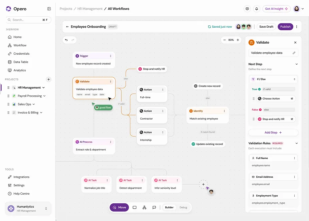
Task: Switch to Debug mode
Action: pos(183,207)
